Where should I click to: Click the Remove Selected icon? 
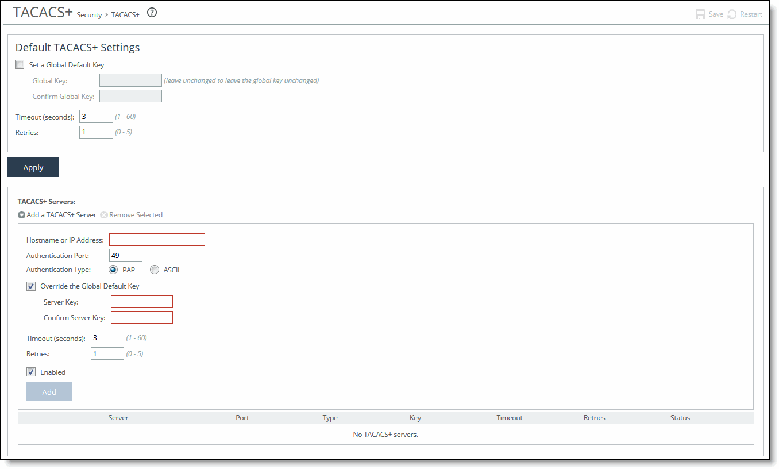click(104, 214)
